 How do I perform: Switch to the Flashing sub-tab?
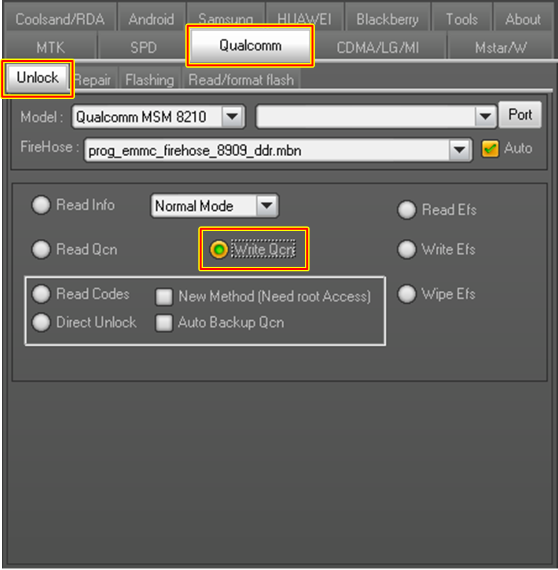[x=150, y=79]
